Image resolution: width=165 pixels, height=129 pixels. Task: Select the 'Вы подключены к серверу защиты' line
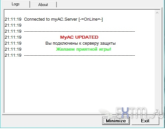pos(80,43)
